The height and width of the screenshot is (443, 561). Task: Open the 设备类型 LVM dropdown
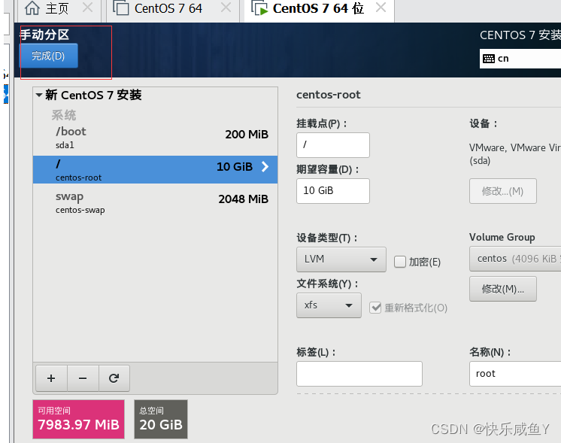(341, 259)
